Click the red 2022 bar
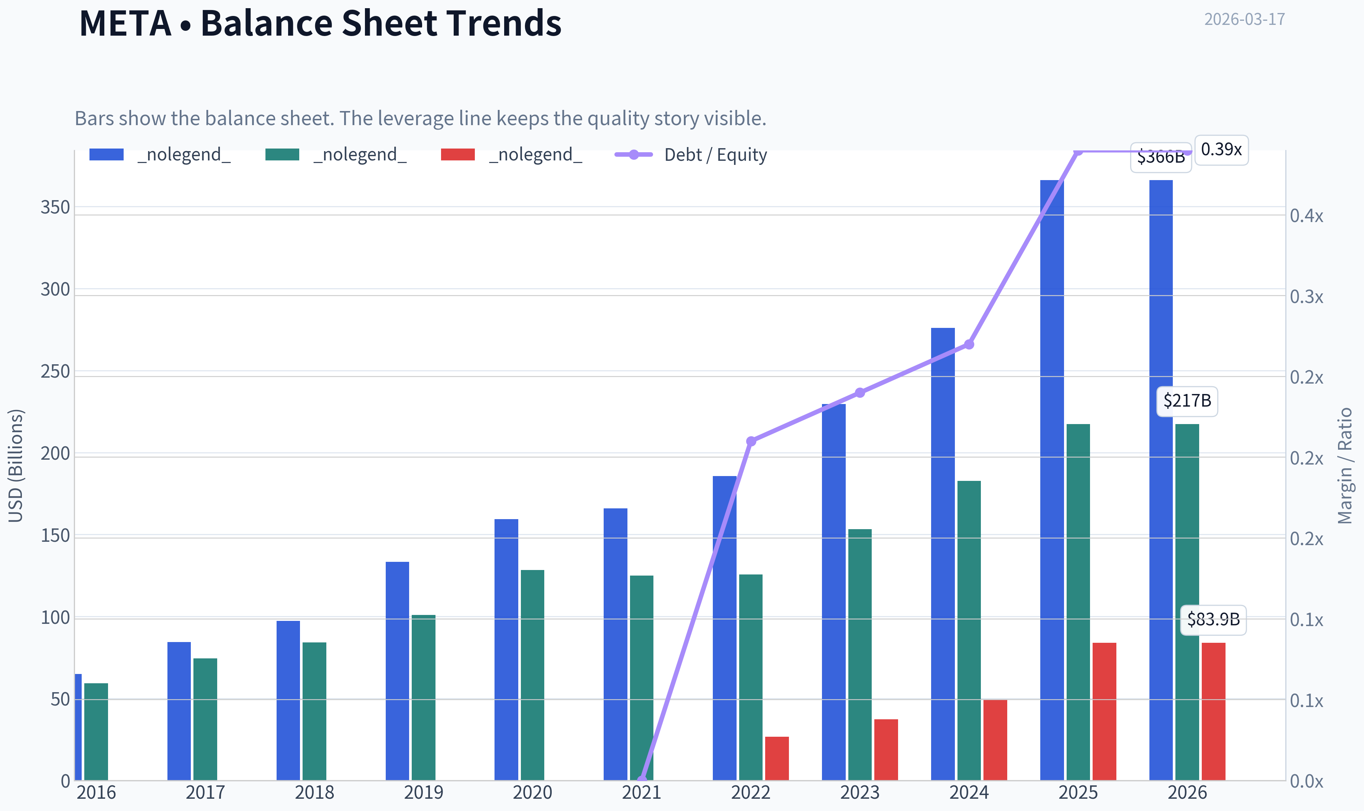 [777, 759]
